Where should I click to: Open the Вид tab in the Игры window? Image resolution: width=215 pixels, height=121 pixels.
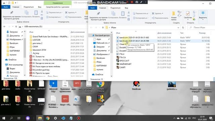pos(126,8)
